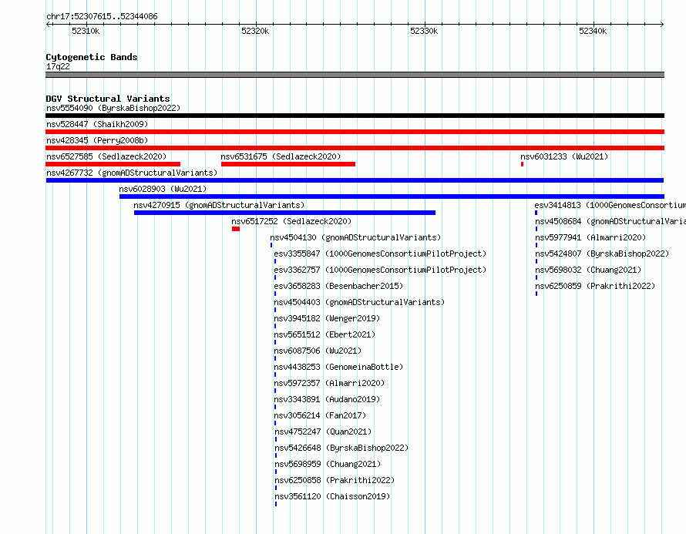Open nsv6250858 (Prakrithi2022) label
686x534 pixels.
click(x=335, y=480)
